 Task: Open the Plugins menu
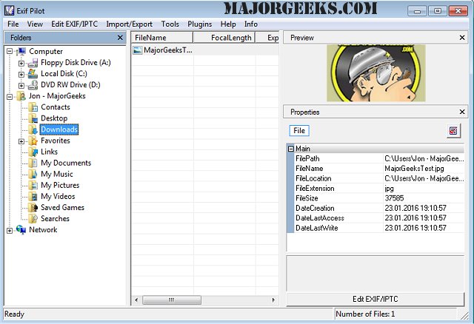point(200,24)
